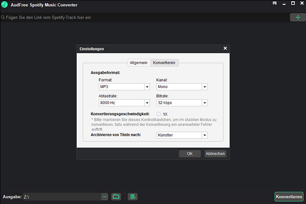
Task: Click the Ausgabe: label
Action: click(x=12, y=197)
